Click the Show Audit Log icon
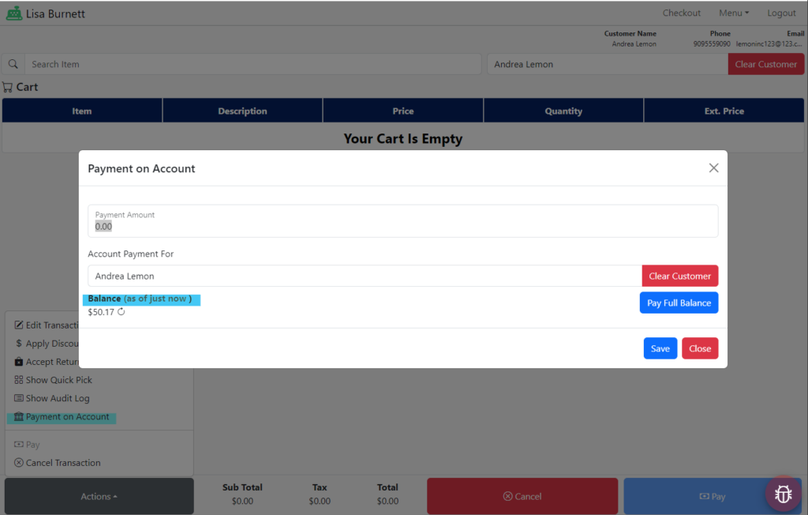 click(x=17, y=398)
